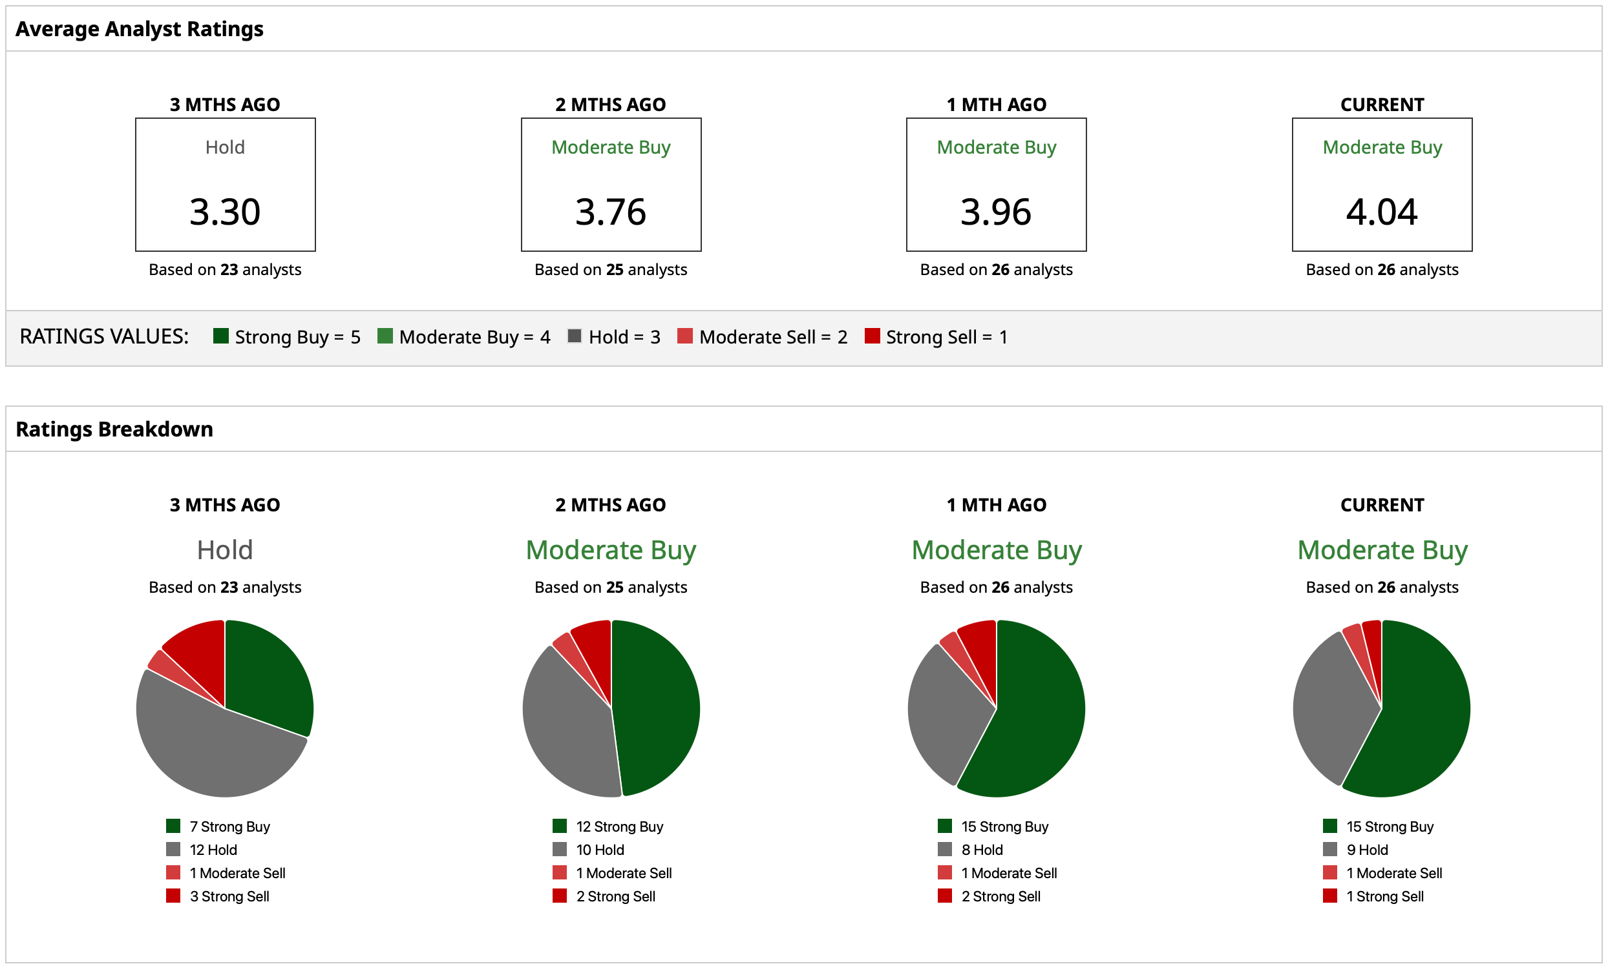This screenshot has height=975, width=1608.
Task: Click the 3 months ago pie chart
Action: [x=225, y=708]
